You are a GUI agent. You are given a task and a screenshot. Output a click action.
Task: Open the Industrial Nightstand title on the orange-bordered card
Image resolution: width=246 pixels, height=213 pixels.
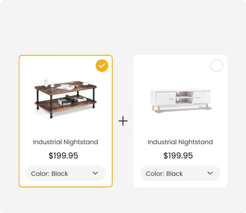pos(66,142)
